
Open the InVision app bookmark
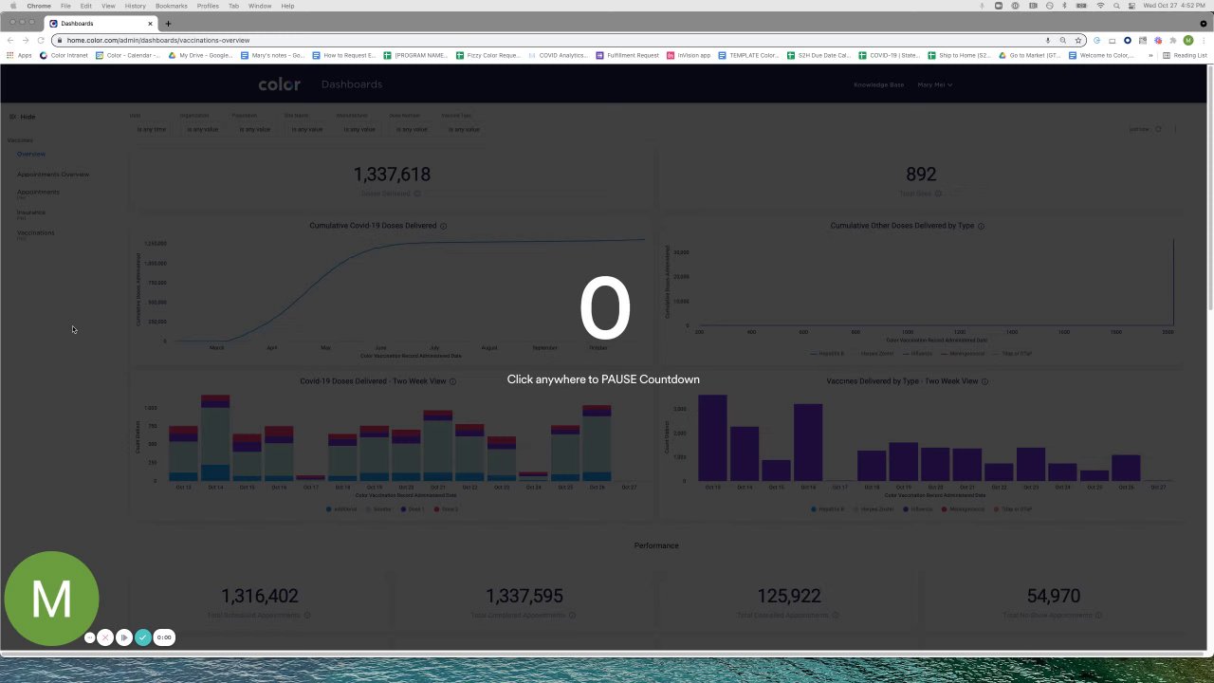coord(690,55)
